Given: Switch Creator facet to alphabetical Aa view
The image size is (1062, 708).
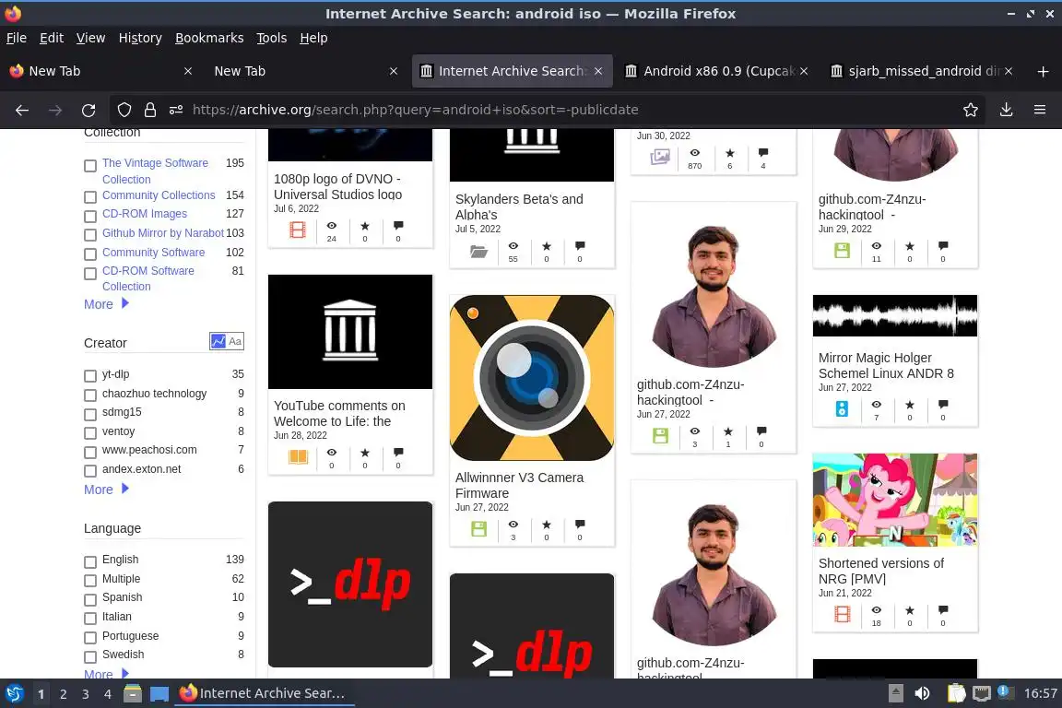Looking at the screenshot, I should click(235, 341).
